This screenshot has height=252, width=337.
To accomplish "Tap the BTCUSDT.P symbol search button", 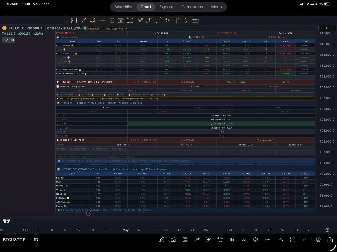I will pyautogui.click(x=14, y=240).
